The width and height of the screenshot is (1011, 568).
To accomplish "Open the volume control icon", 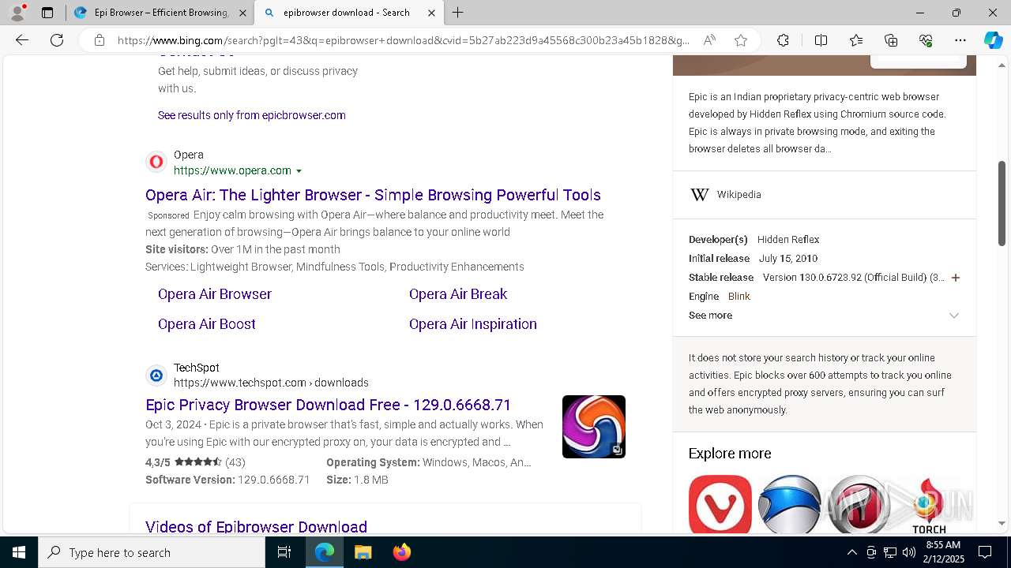I will [x=908, y=552].
